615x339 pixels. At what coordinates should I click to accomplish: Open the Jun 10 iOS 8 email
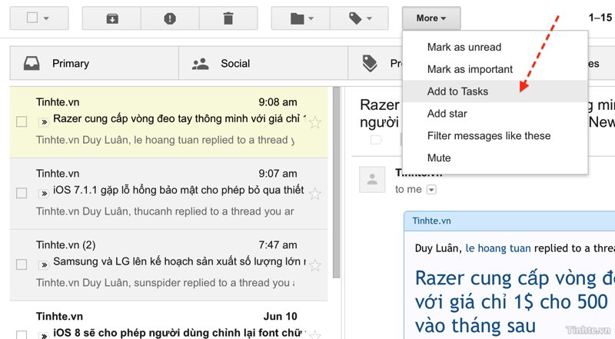pos(168,320)
